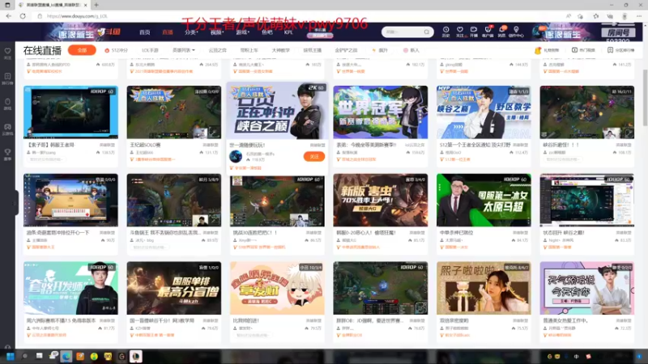This screenshot has height=364, width=648.
Task: Open the 游戏 mouse icon in sidebar
Action: (7, 104)
